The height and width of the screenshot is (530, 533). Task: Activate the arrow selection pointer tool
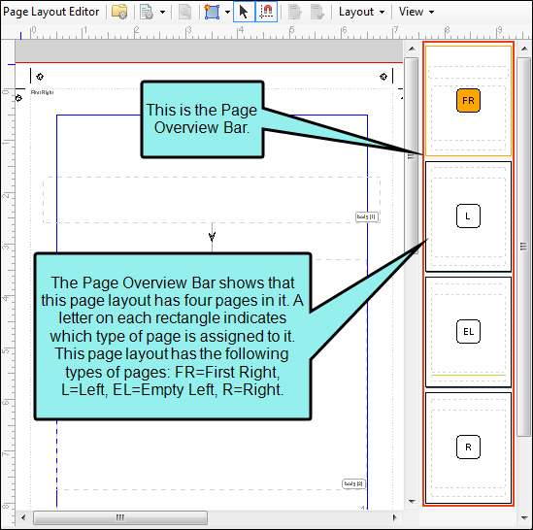click(x=244, y=12)
